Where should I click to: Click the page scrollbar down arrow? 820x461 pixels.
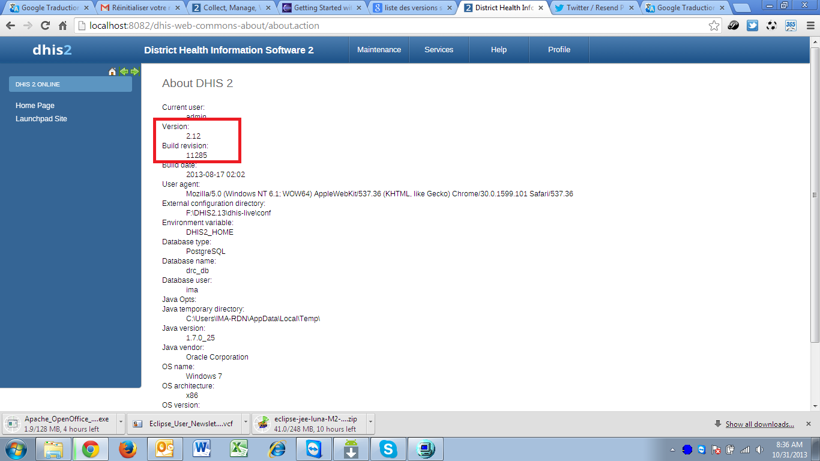815,406
